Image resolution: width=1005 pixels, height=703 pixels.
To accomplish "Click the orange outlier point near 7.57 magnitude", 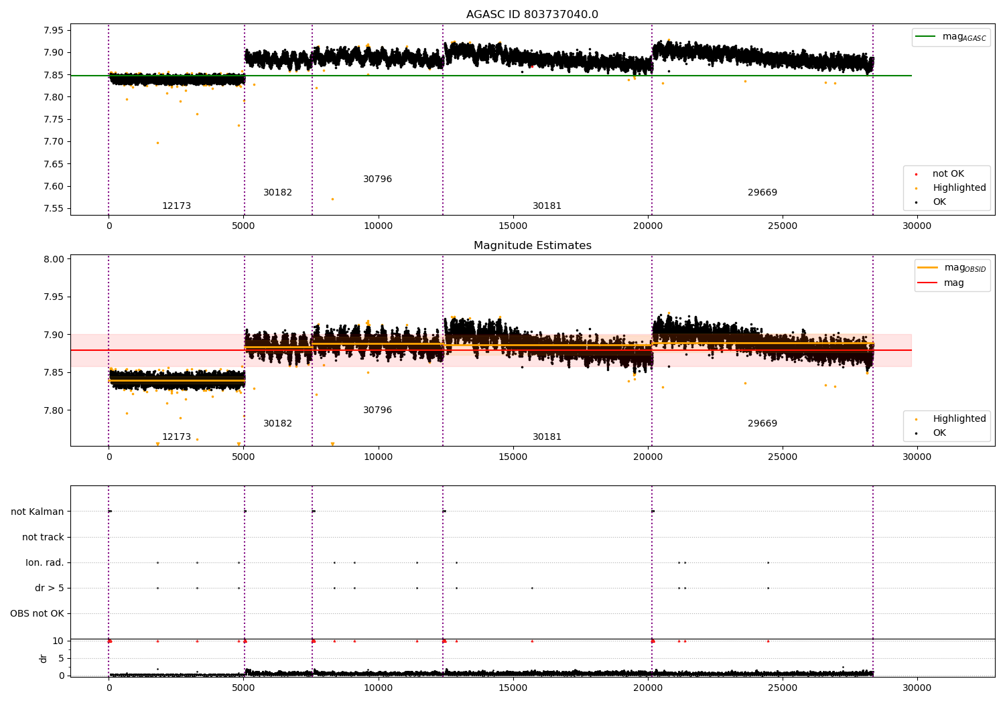I will tap(332, 199).
